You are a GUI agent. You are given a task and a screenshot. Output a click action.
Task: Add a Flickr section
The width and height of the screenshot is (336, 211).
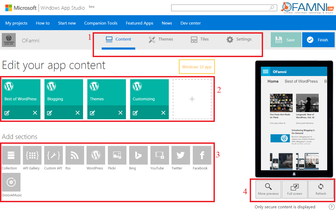(x=117, y=155)
